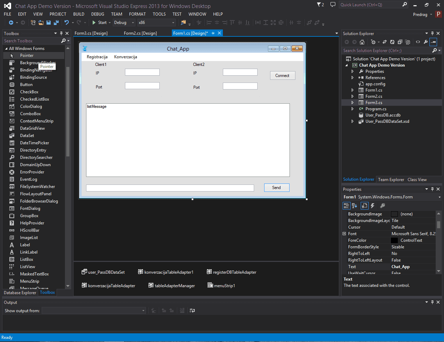Screen dimensions: 444x342
Task: Expand the Form1.cs node
Action: coord(353,90)
